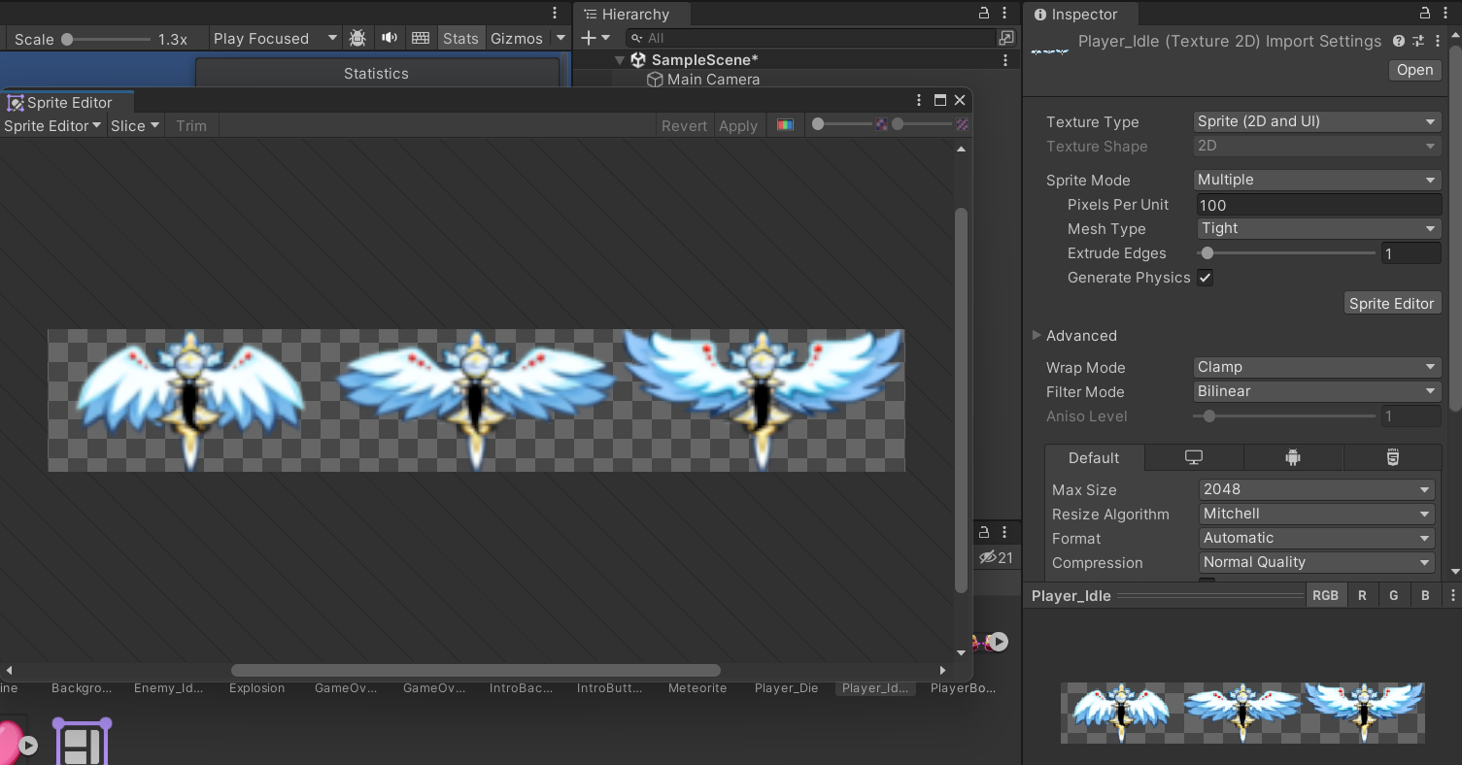The width and height of the screenshot is (1462, 765).
Task: Show only G channel in preview
Action: [x=1394, y=595]
